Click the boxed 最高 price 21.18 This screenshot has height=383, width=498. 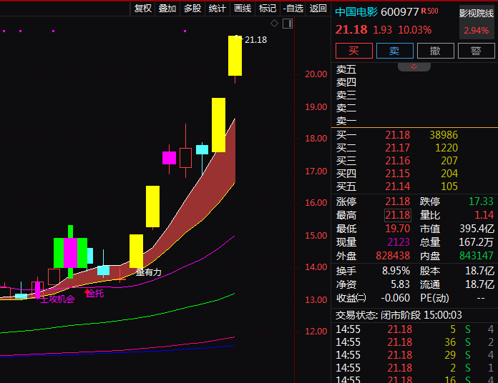tap(398, 215)
